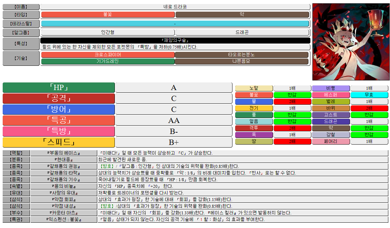Select 땅 in the type chart
390x228 pixels.
[254, 141]
